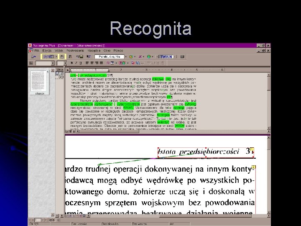Open the Widok menu
This screenshot has height=226, width=301.
click(59, 51)
